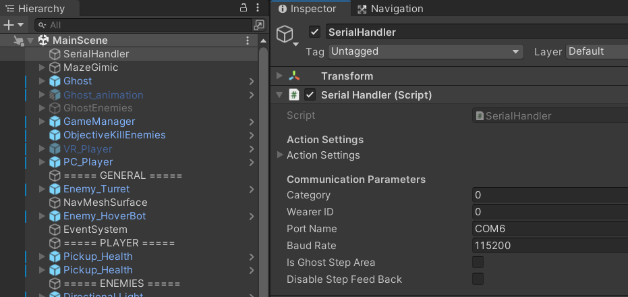The width and height of the screenshot is (628, 297).
Task: Click the Serial Handler script hash icon
Action: pos(294,95)
